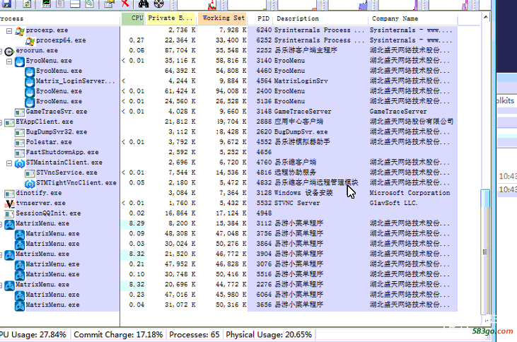This screenshot has height=342, width=517.
Task: Collapse the STMaintainClient.exe tree node
Action: click(9, 163)
